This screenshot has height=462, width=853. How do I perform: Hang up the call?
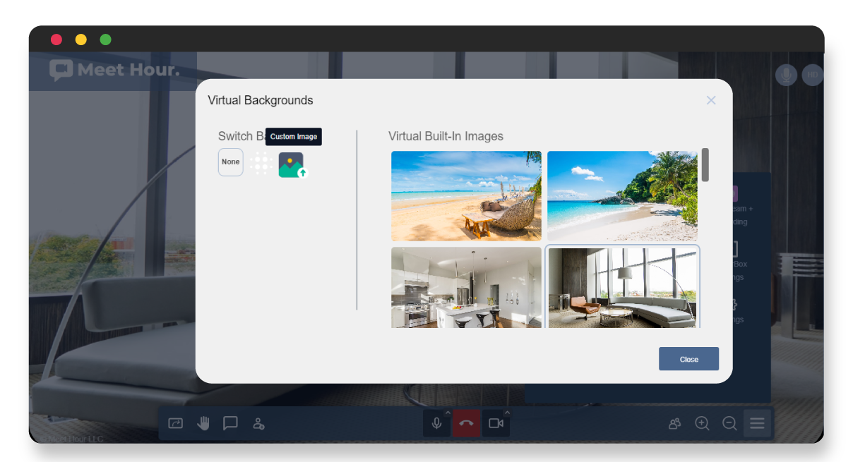[466, 423]
